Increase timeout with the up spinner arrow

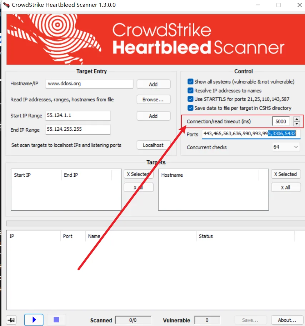(297, 119)
